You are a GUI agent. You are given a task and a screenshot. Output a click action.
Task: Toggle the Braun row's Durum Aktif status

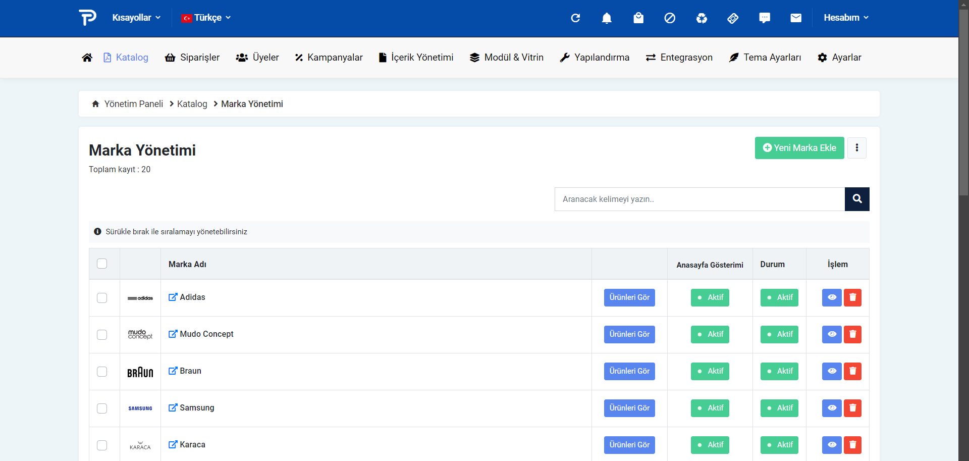(x=779, y=371)
